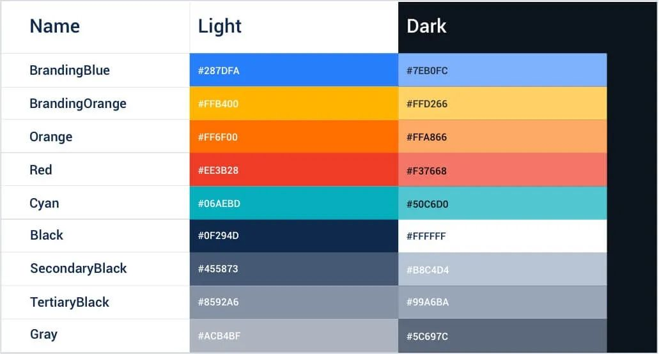Select the dark BrandingBlue swatch #7EB0FC
Viewport: 659px width, 354px height.
point(502,70)
